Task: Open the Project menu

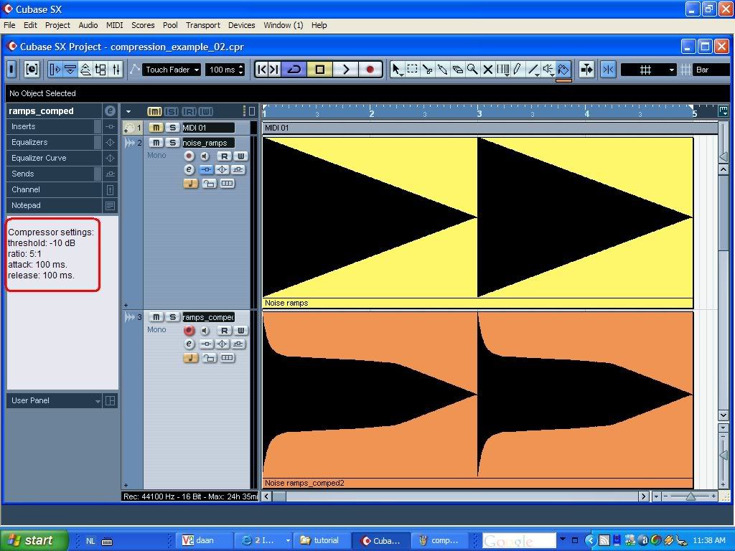Action: pyautogui.click(x=57, y=25)
